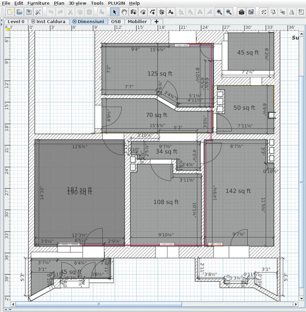
Task: Add a new level with plus tab
Action: [x=157, y=22]
